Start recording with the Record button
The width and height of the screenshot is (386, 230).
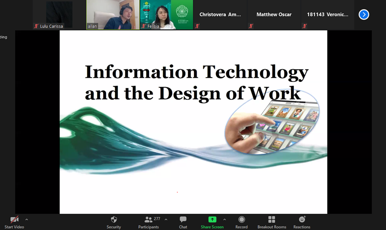pyautogui.click(x=242, y=220)
